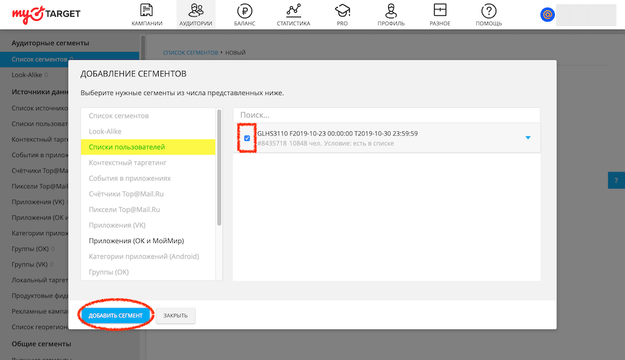Viewport: 625px width, 360px height.
Task: Open the Баланс ruble icon
Action: tap(244, 10)
